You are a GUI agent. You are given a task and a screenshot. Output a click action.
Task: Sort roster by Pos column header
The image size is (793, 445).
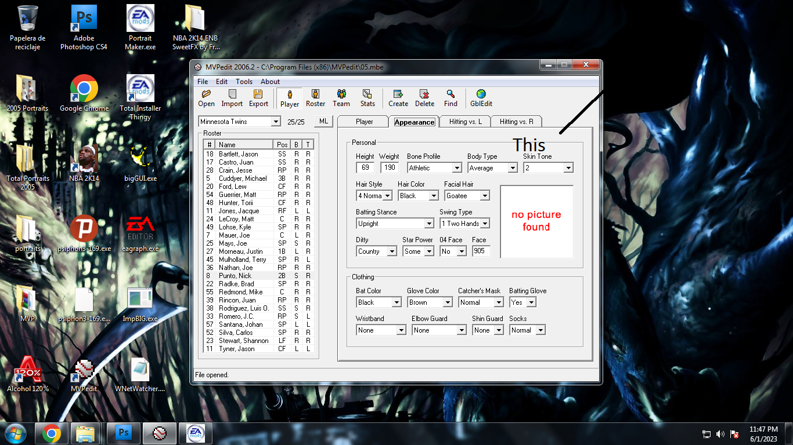pyautogui.click(x=282, y=144)
